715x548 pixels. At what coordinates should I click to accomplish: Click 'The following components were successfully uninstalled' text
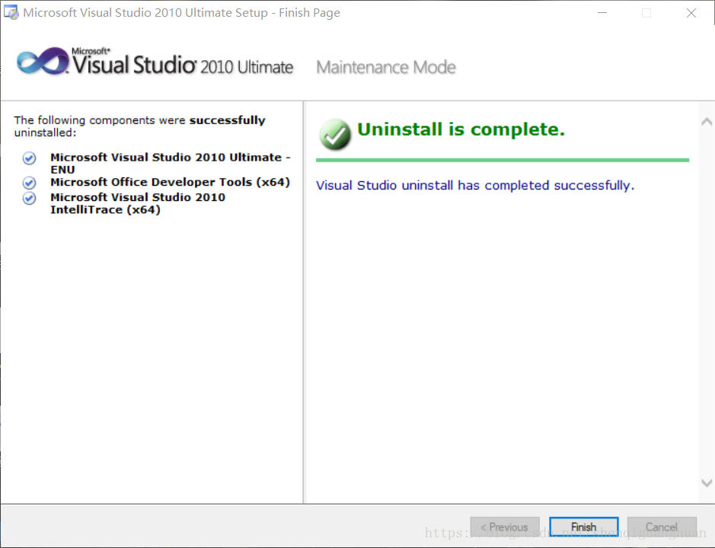tap(139, 126)
